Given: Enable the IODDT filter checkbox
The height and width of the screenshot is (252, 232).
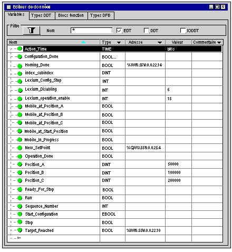Looking at the screenshot, I should (183, 31).
